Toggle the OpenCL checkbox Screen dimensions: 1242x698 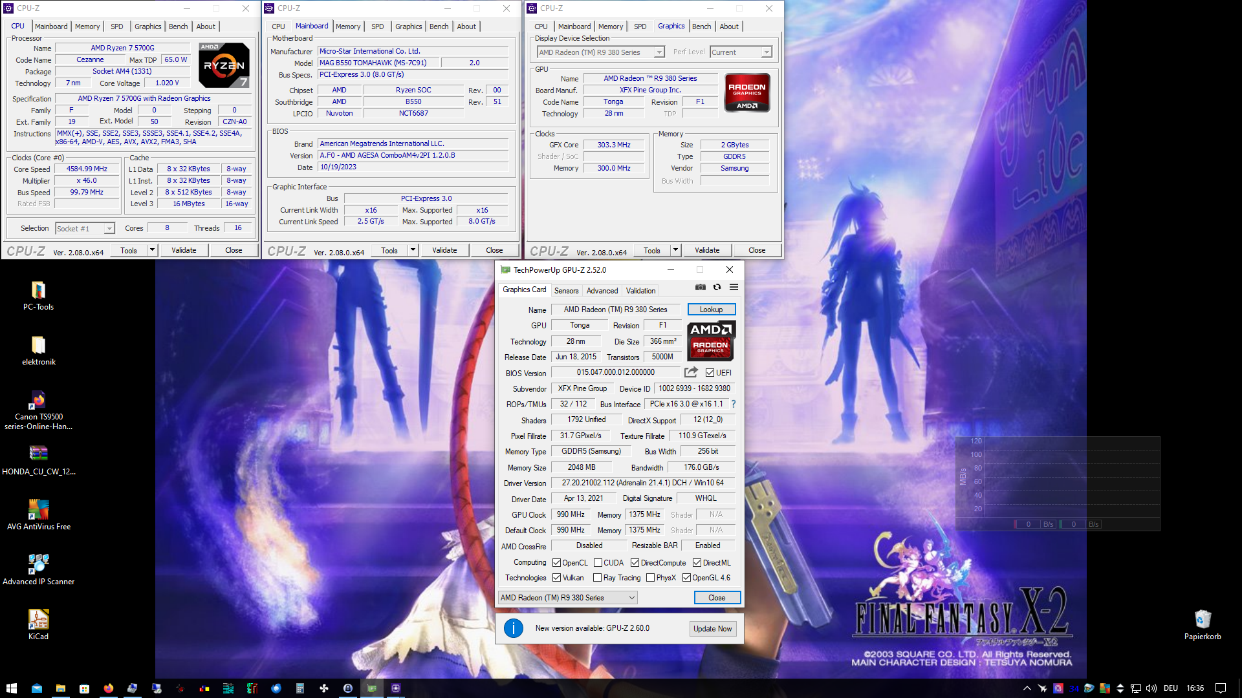[556, 563]
